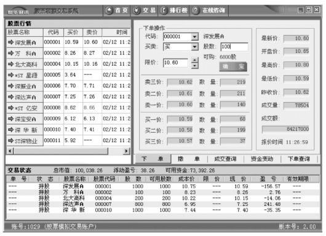Expand the 代码 stock code dropdown
This screenshot has width=326, height=236.
(x=194, y=37)
